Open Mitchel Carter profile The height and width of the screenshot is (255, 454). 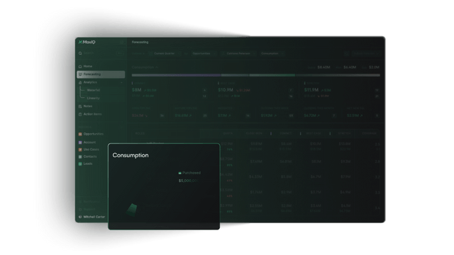click(x=92, y=217)
